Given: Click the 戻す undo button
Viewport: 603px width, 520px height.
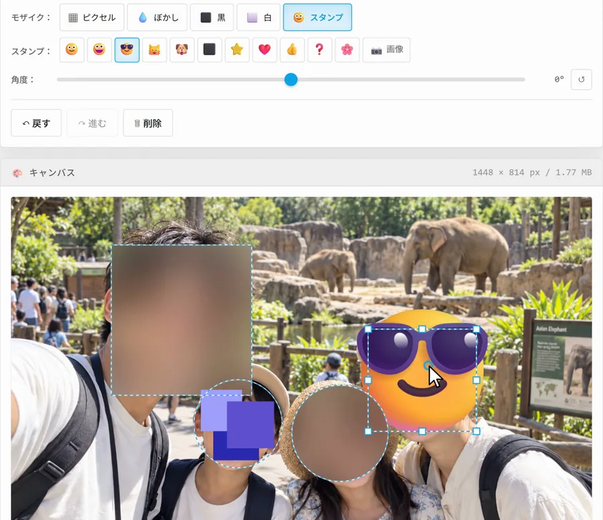Looking at the screenshot, I should coord(36,123).
